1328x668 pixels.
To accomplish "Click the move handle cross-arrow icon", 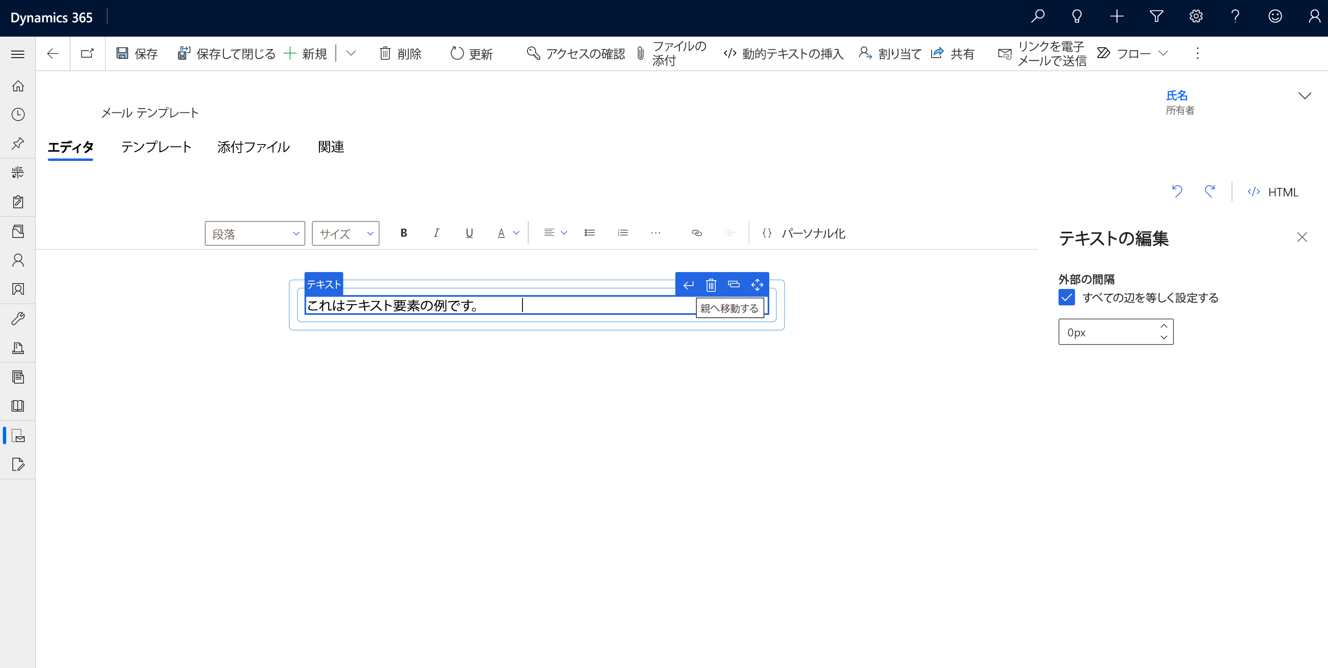I will [x=757, y=285].
